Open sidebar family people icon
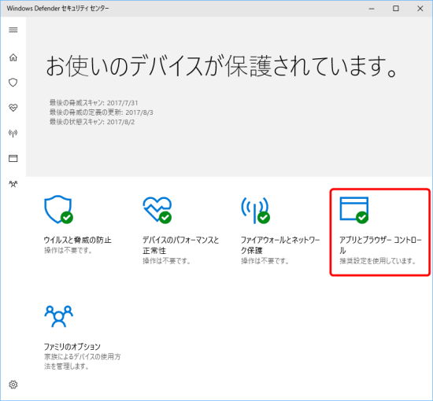This screenshot has width=433, height=401. tap(13, 184)
